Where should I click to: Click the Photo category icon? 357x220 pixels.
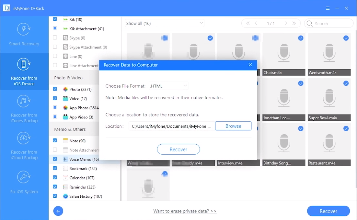point(65,89)
